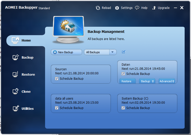The height and width of the screenshot is (135, 191).
Task: Click the Backup Management heading
Action: pos(106,32)
